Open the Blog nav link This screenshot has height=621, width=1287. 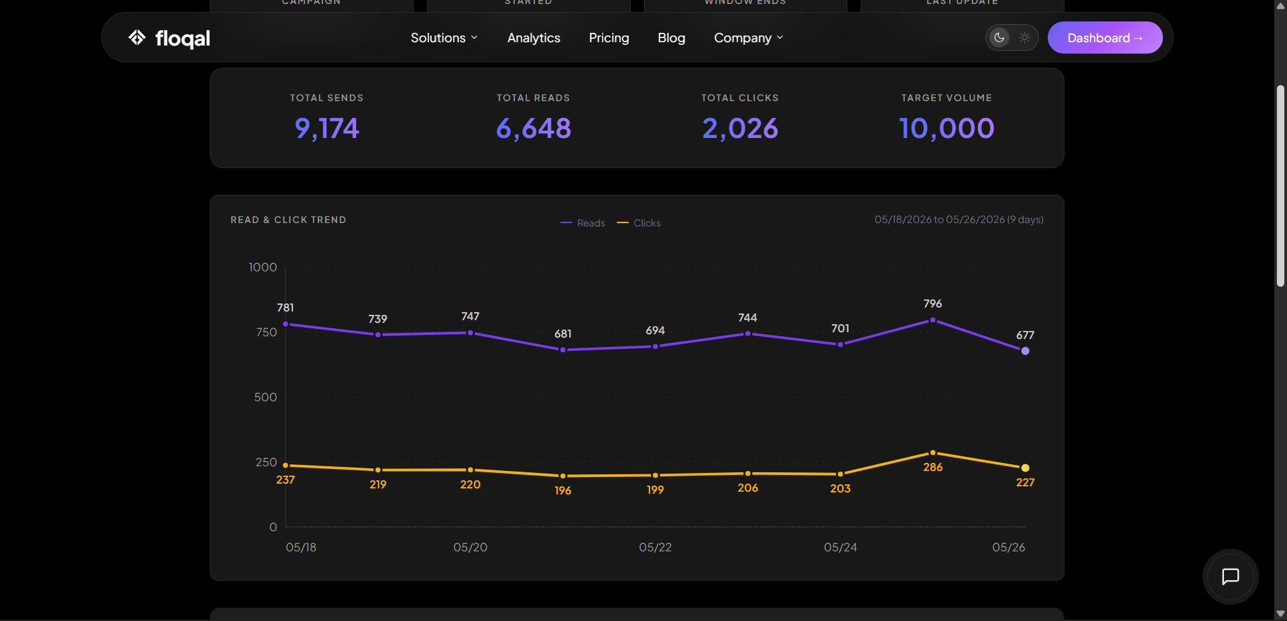coord(671,38)
